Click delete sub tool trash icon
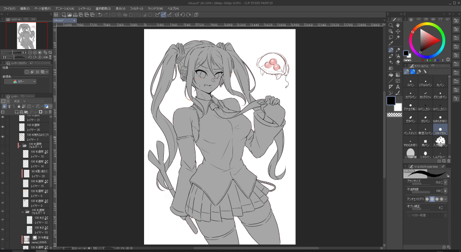Screen dimensions: 461x252 449,161
